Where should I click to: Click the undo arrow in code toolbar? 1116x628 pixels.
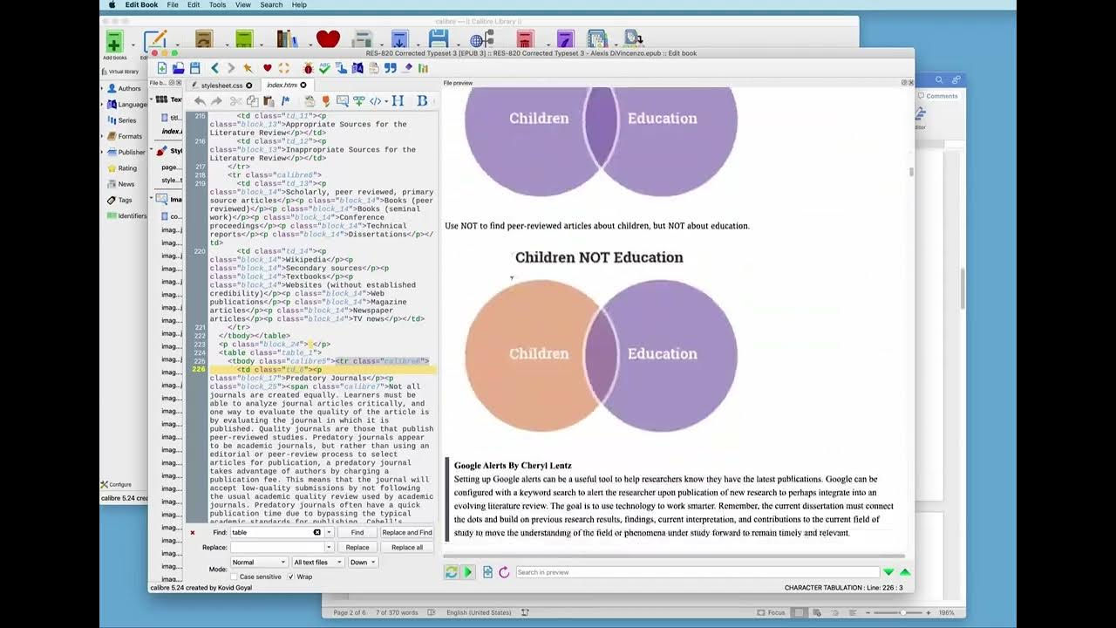coord(200,101)
